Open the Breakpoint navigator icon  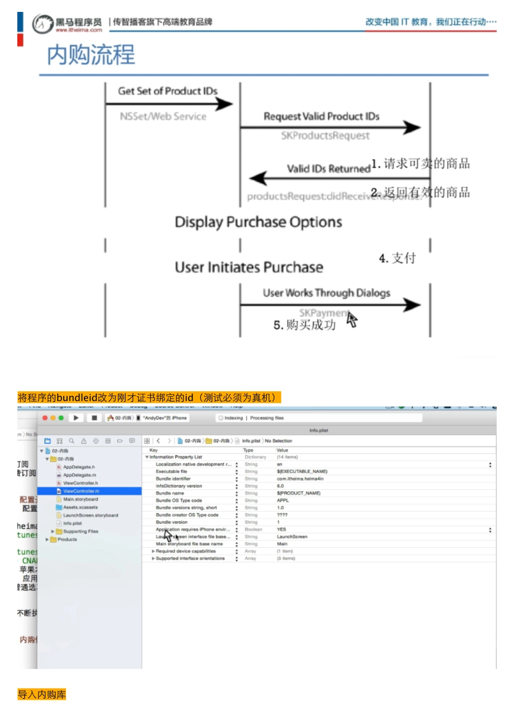coord(120,441)
